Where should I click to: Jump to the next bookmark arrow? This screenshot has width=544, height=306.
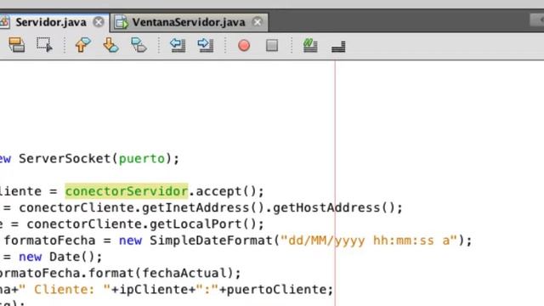[x=111, y=45]
